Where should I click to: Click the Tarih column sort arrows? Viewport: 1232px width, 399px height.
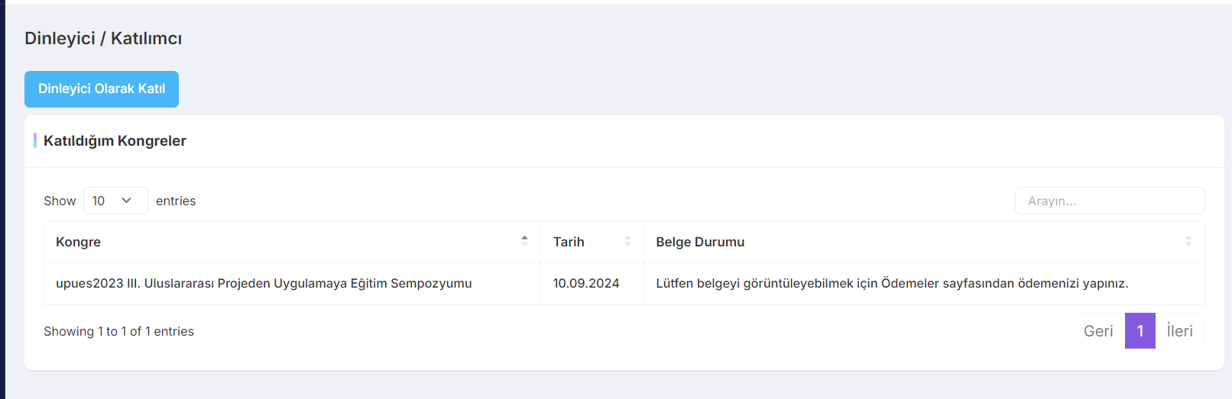(x=627, y=241)
